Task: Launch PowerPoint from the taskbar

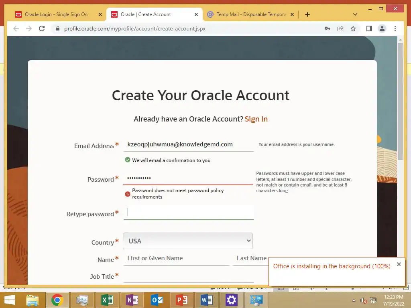Action: click(182, 300)
